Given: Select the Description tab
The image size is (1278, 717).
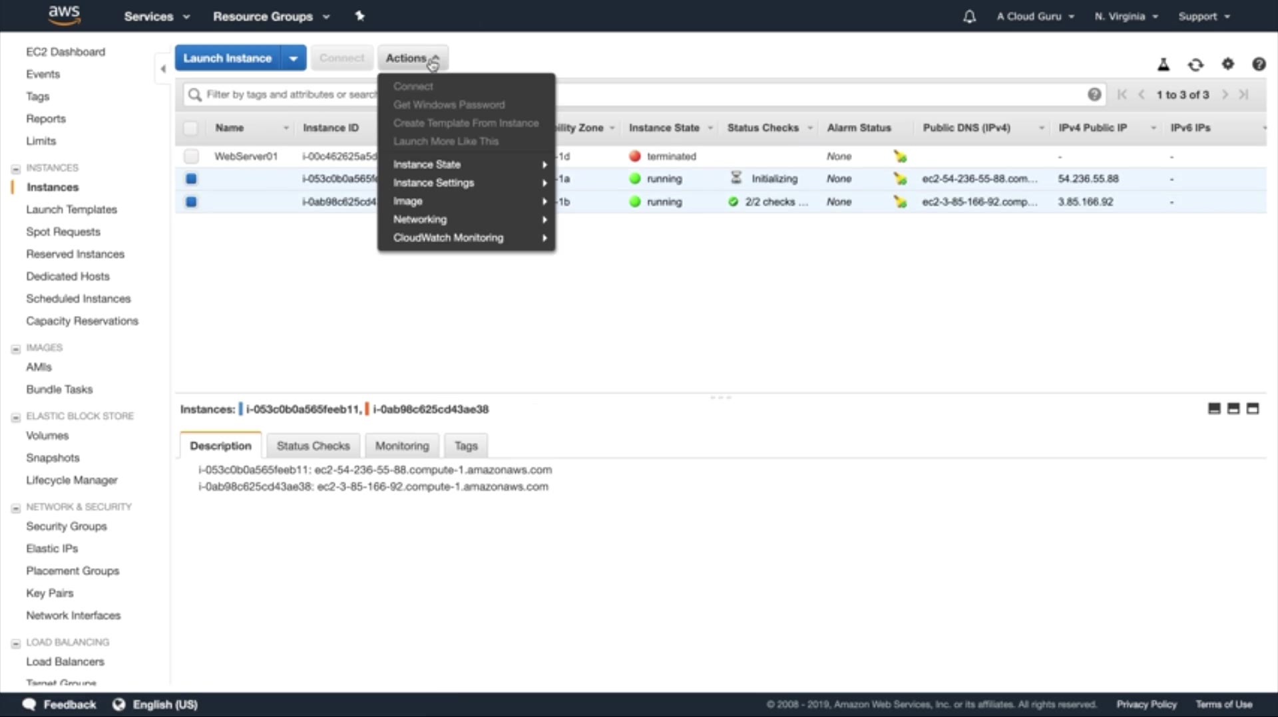Looking at the screenshot, I should (x=220, y=446).
